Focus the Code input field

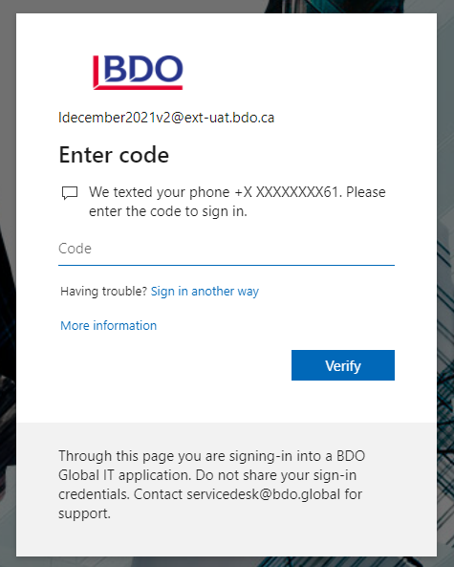tap(227, 249)
